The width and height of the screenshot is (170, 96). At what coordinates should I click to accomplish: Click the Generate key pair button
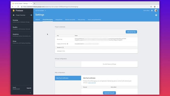coord(109,93)
